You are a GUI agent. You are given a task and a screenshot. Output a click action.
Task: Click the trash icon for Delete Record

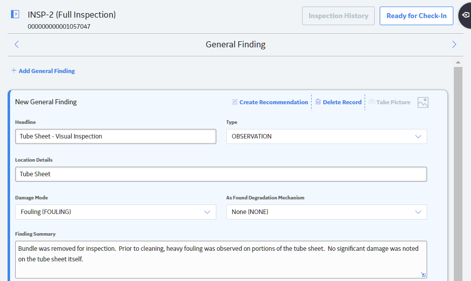(318, 102)
